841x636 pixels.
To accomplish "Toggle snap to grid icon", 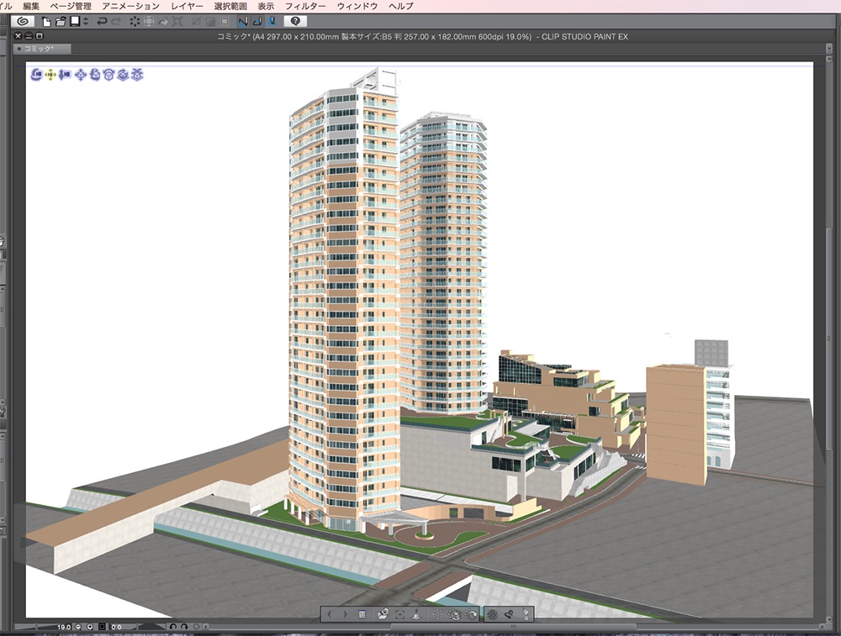I will (x=272, y=21).
